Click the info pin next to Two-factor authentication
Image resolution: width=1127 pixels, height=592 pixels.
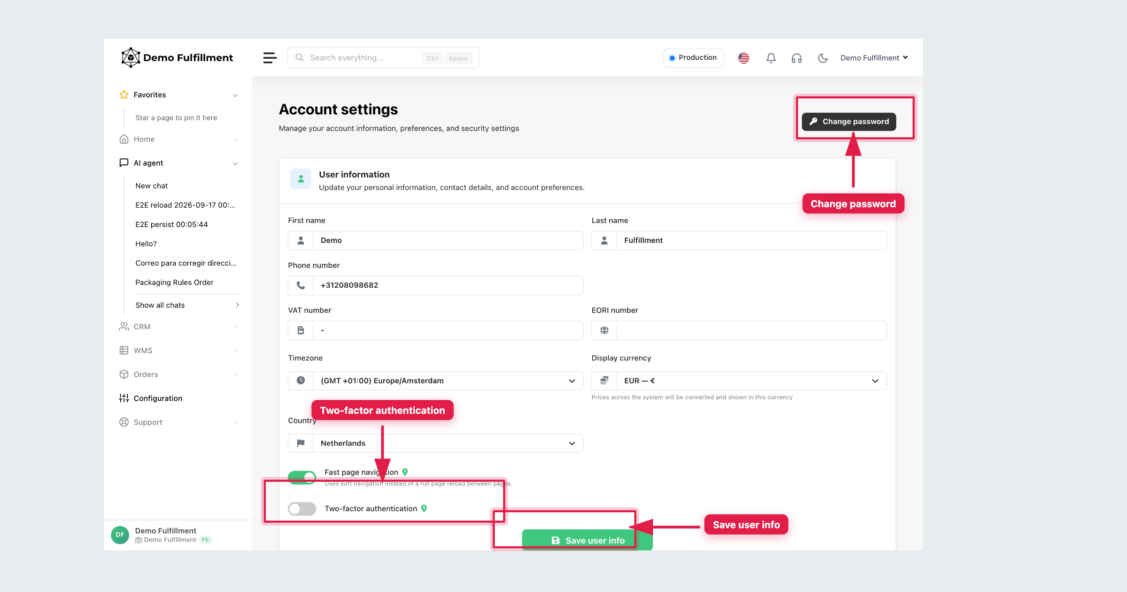click(x=424, y=508)
